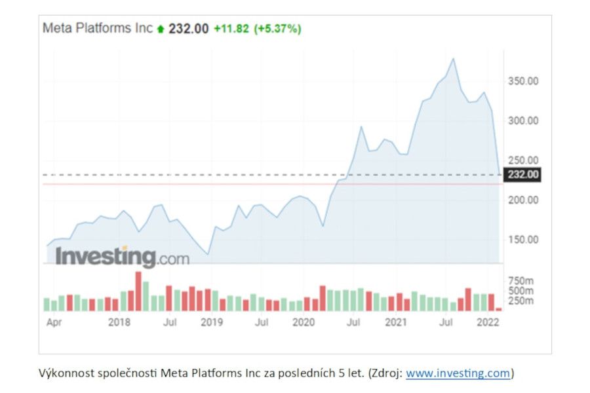Click the Investing.com watermark logo

coord(122,256)
